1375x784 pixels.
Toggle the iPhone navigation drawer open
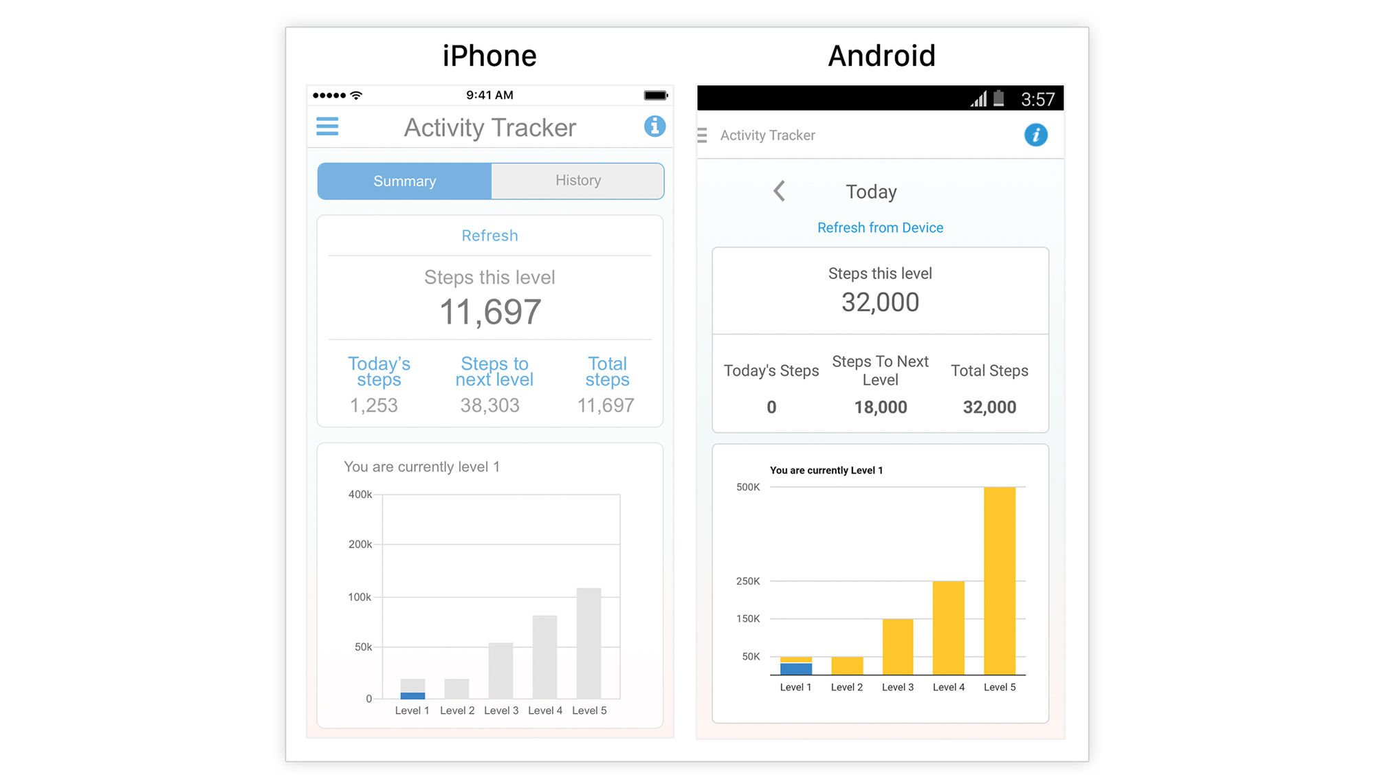click(x=327, y=124)
